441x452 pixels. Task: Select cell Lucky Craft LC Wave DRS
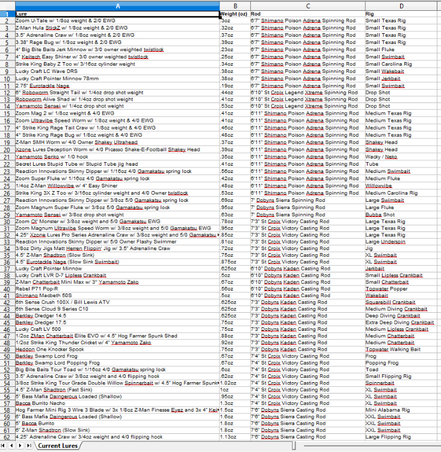point(117,71)
